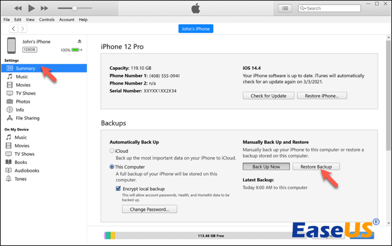This screenshot has width=392, height=246.
Task: Click the rewind playback button
Action: coord(18,8)
